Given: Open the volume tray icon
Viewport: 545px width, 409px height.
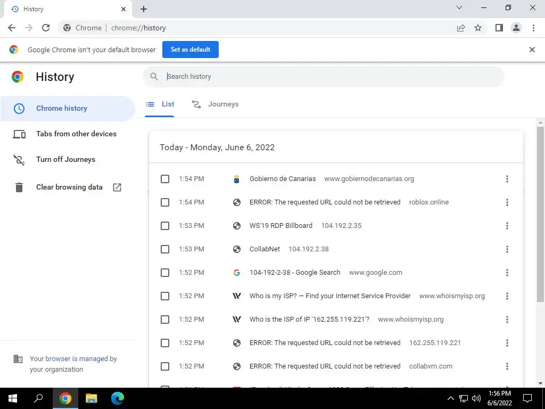Looking at the screenshot, I should [x=476, y=398].
